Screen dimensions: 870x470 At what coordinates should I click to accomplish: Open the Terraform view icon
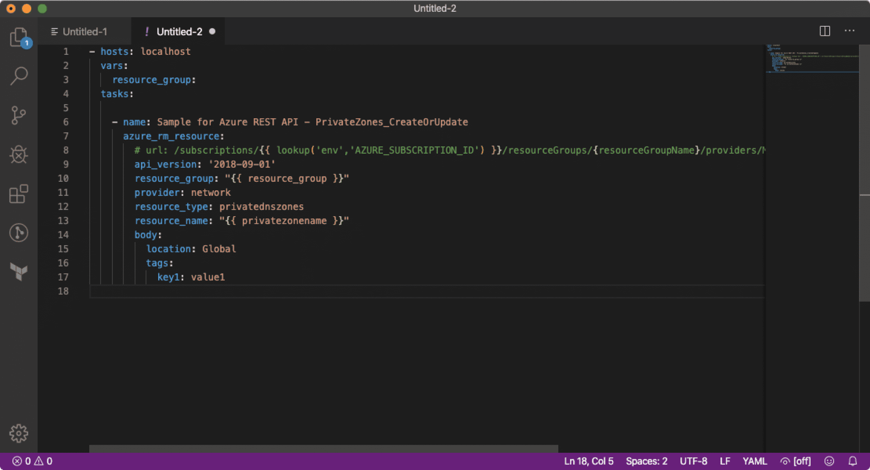point(19,272)
